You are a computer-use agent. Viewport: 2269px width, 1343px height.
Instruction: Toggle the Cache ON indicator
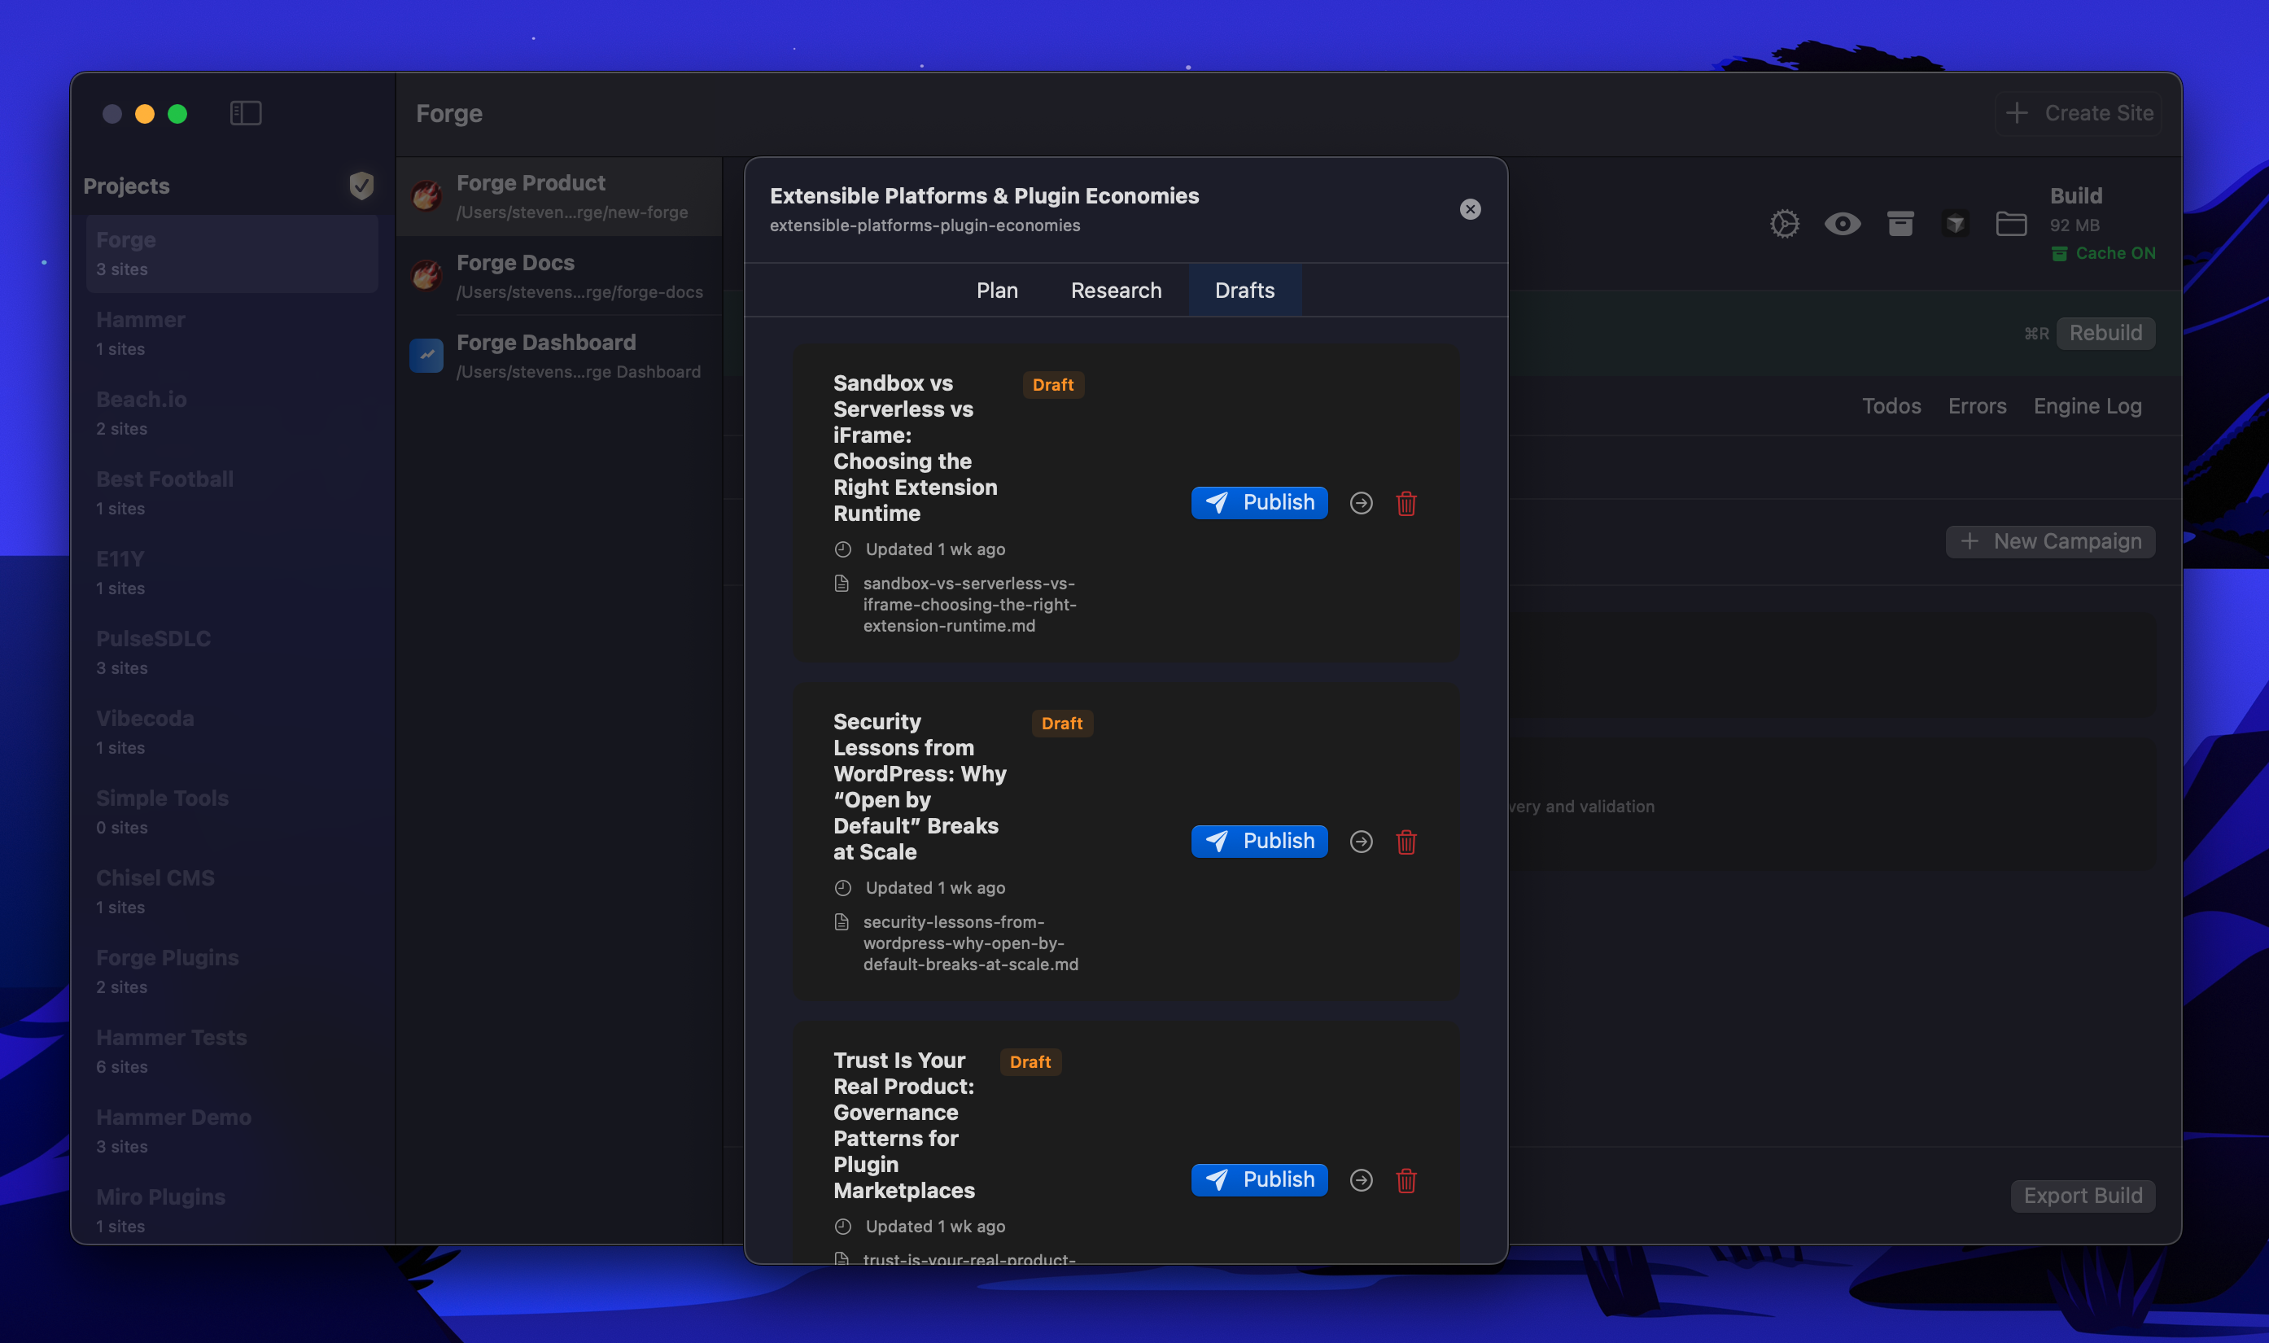tap(2104, 252)
